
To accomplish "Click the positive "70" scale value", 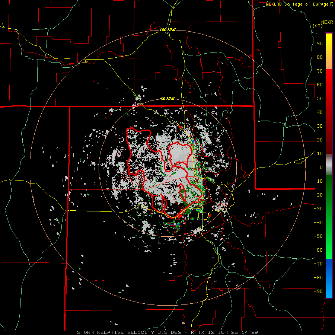I will (x=320, y=71).
